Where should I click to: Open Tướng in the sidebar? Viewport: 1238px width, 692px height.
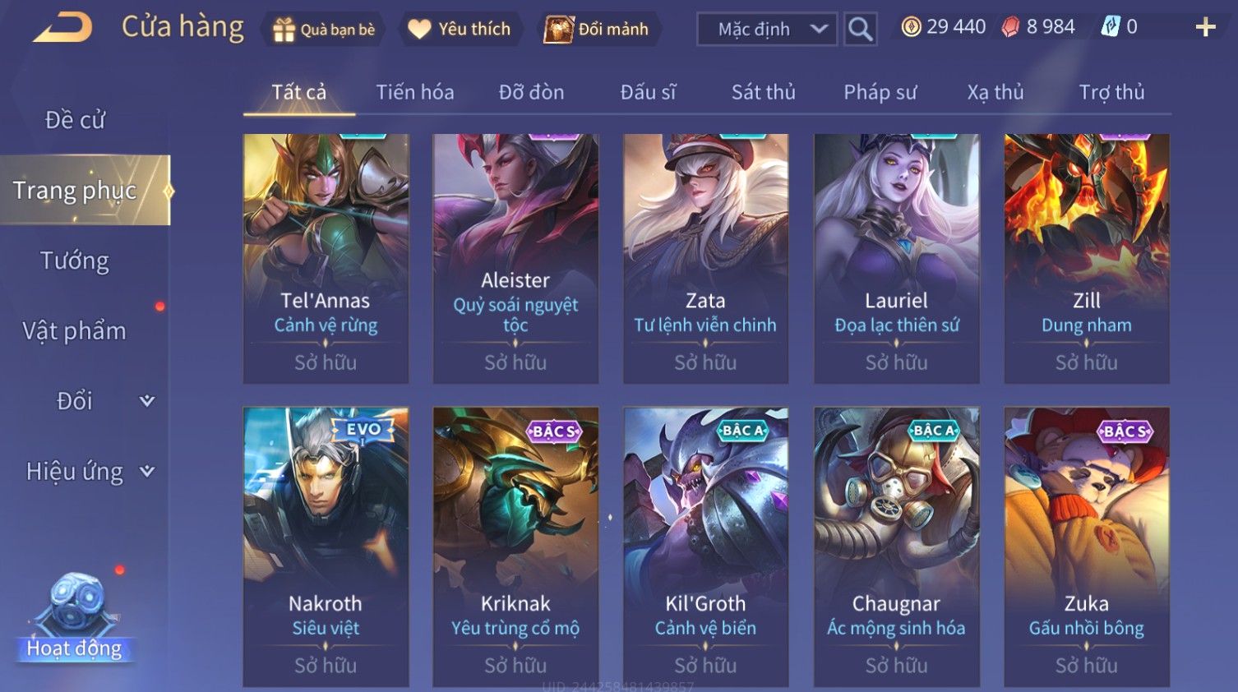click(75, 261)
